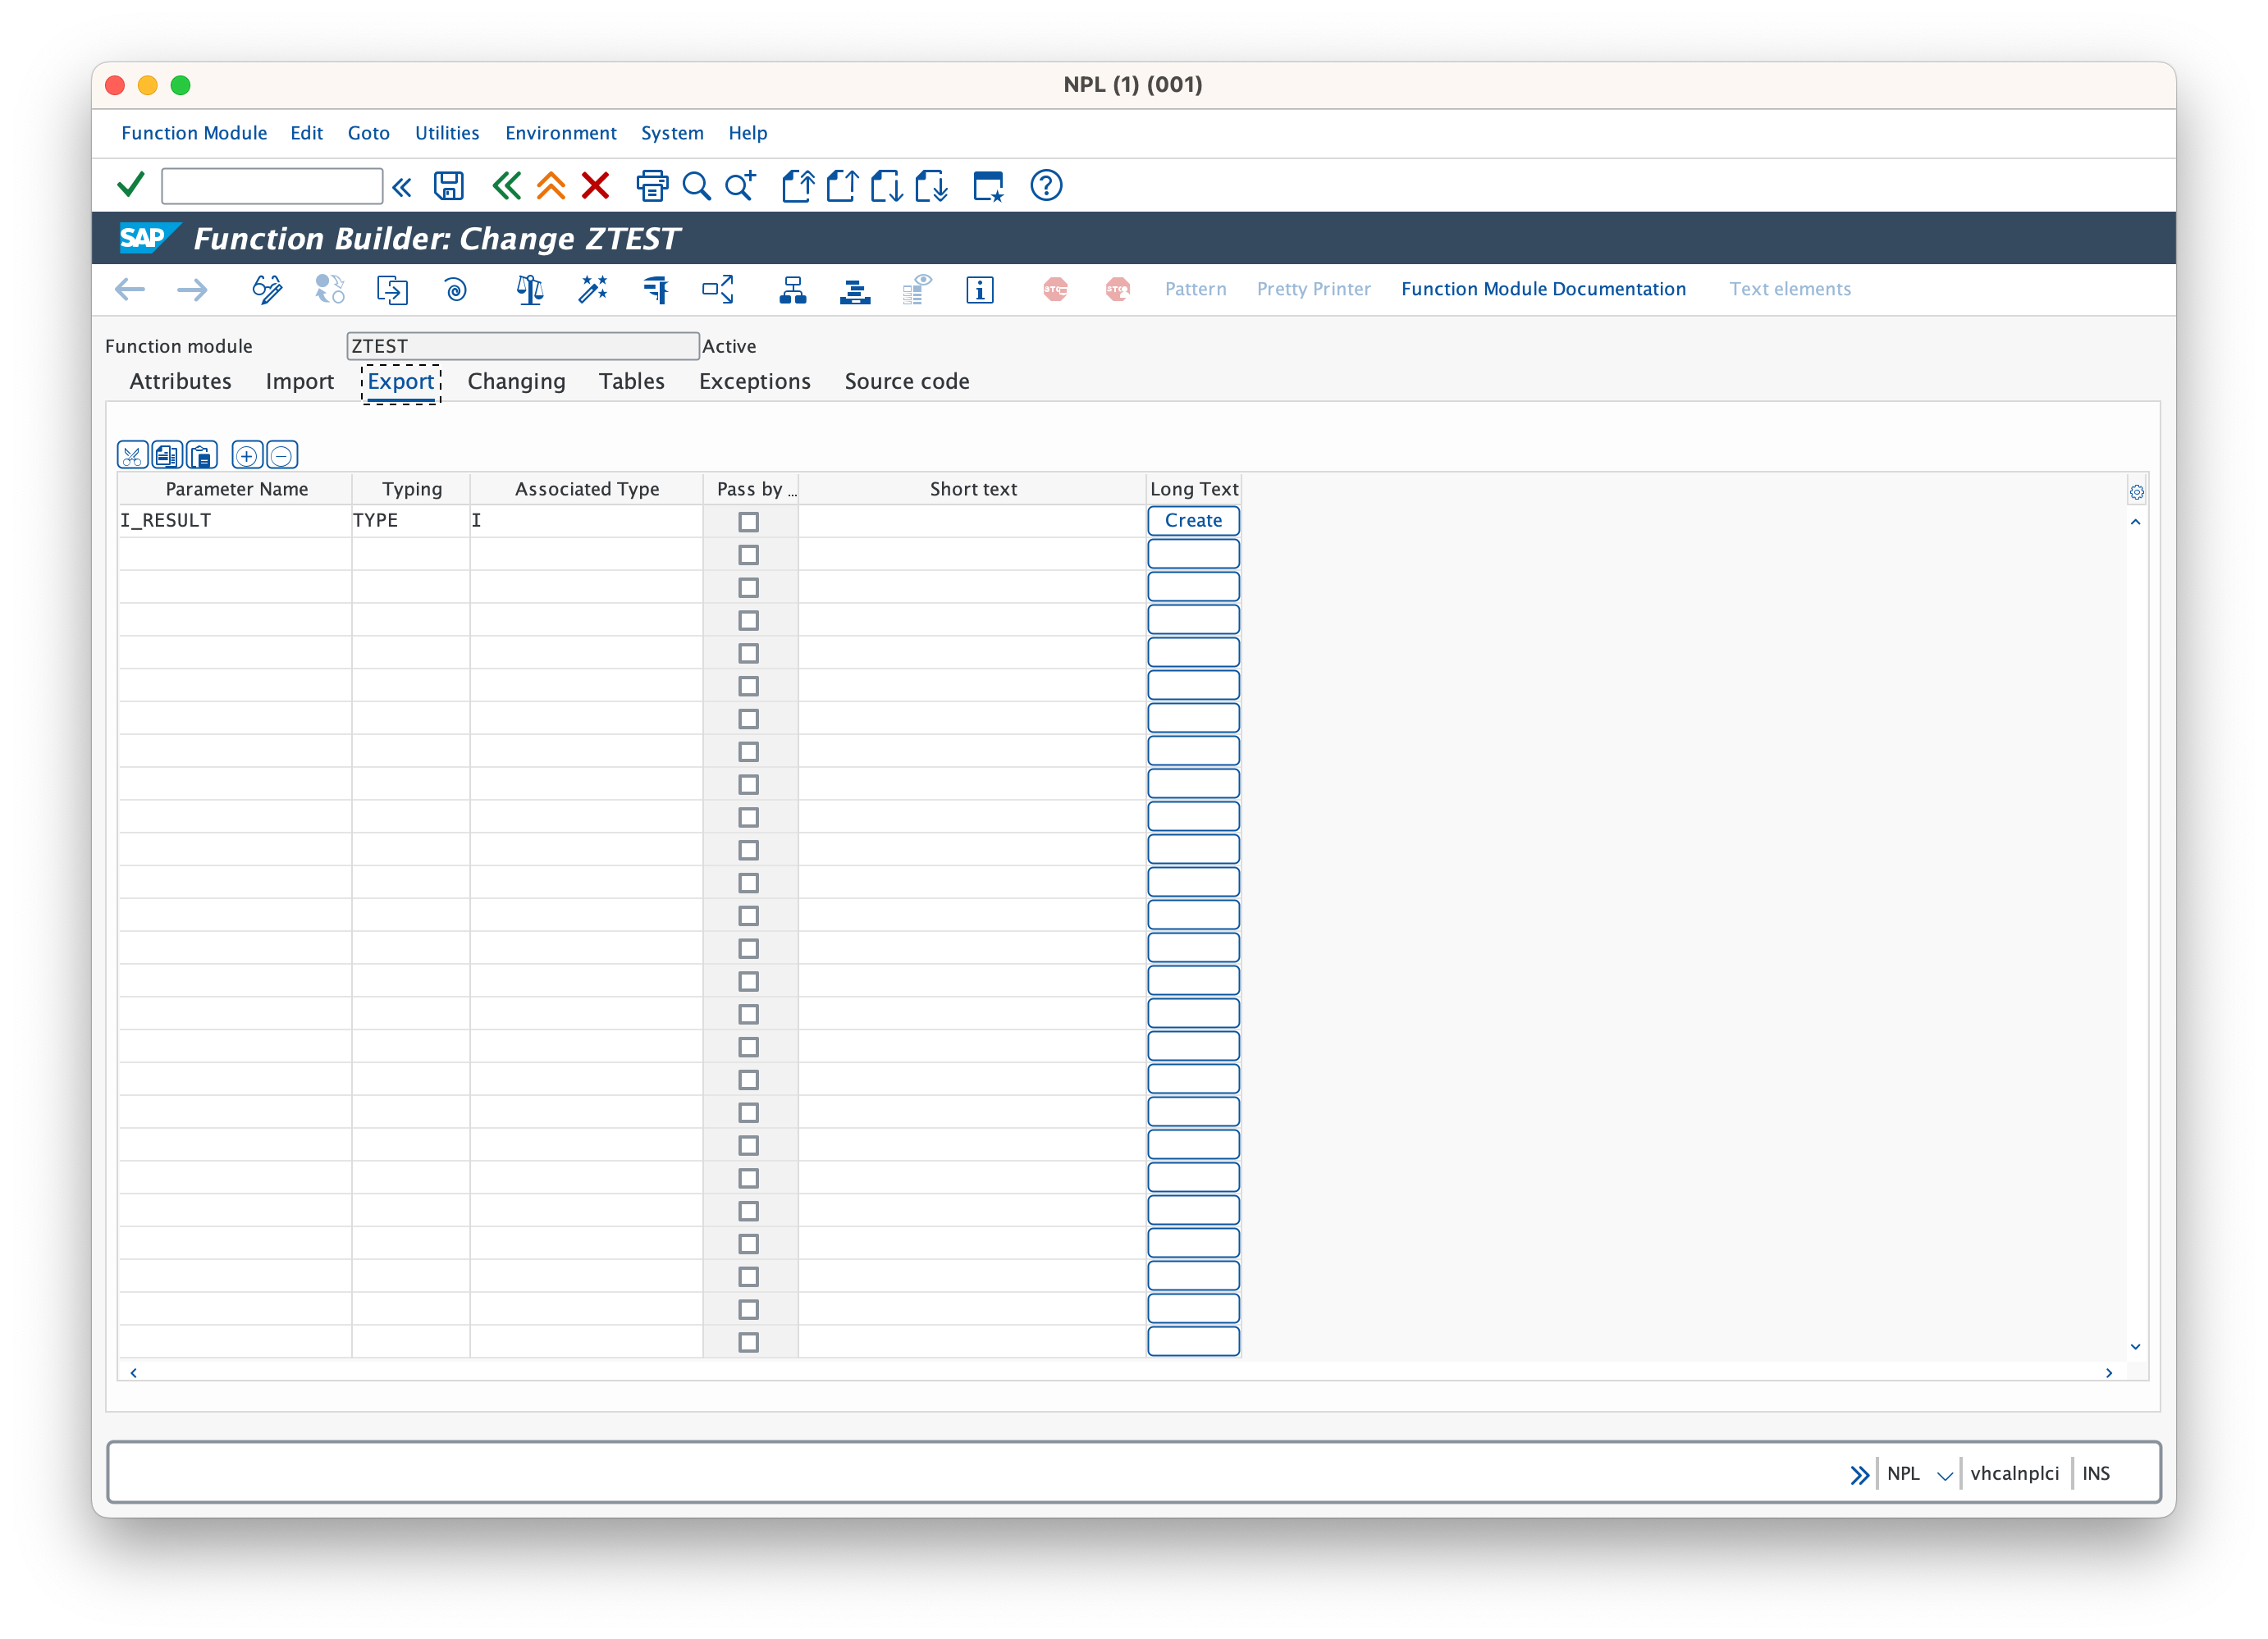Click the green checkmark Enter icon

pyautogui.click(x=131, y=185)
